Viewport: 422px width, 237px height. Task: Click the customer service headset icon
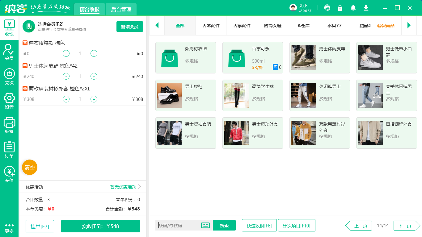(x=327, y=8)
